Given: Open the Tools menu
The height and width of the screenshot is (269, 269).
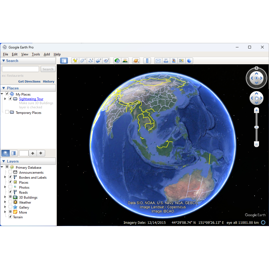Looking at the screenshot, I should click(x=36, y=54).
